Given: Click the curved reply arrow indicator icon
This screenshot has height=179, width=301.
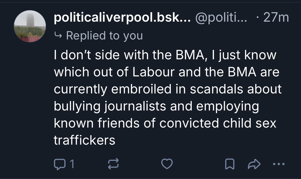Looking at the screenshot, I should (58, 36).
